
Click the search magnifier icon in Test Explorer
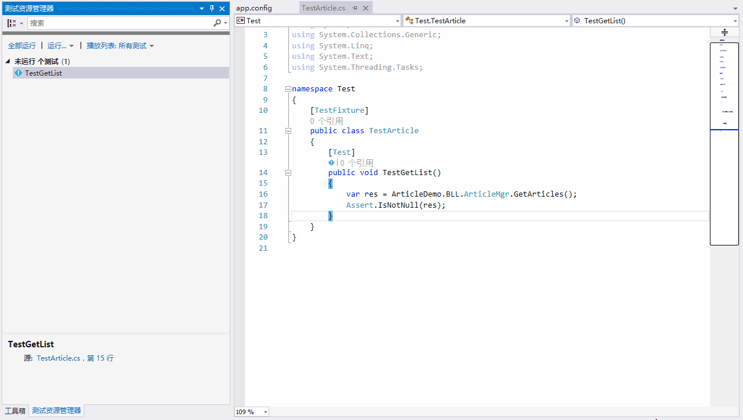coord(217,23)
